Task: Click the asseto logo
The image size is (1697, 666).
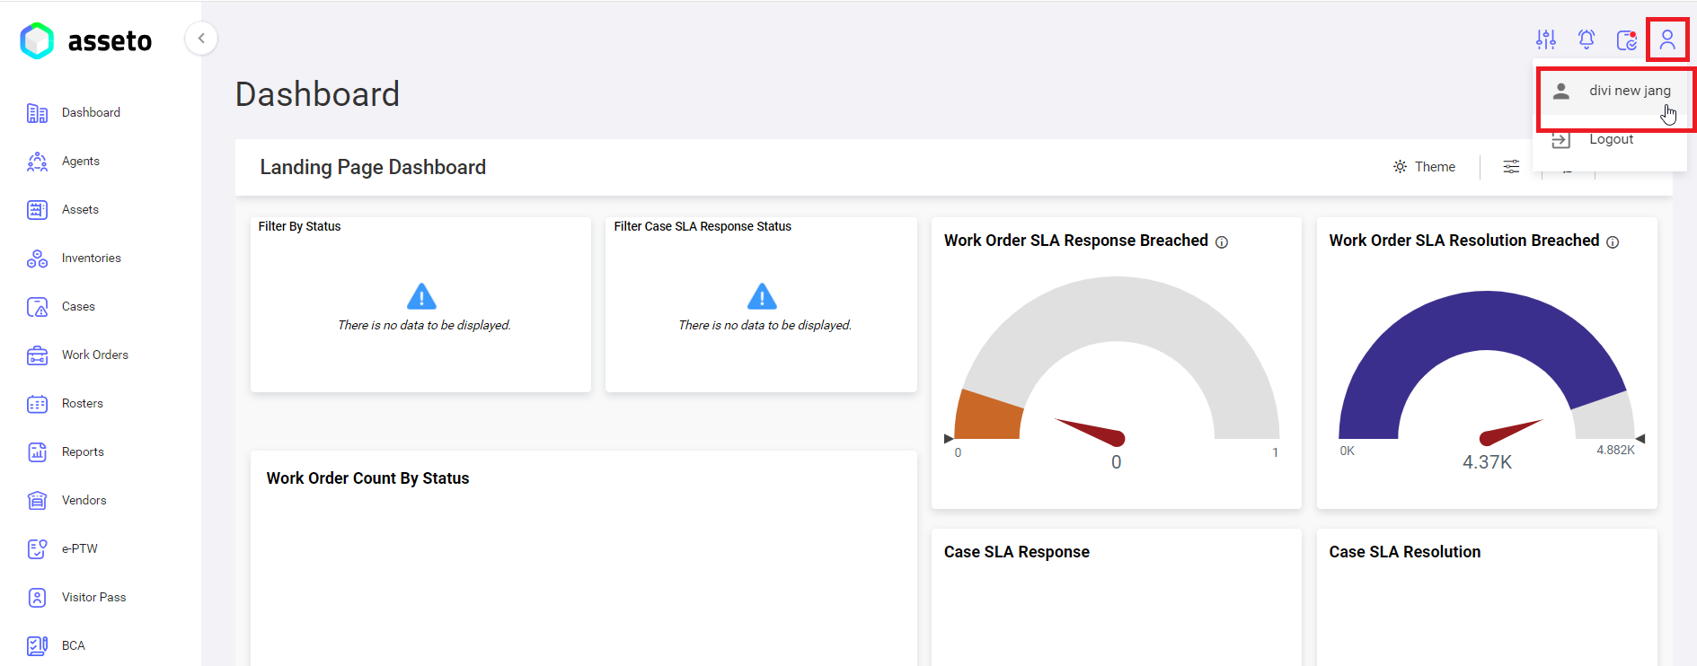Action: pyautogui.click(x=86, y=40)
